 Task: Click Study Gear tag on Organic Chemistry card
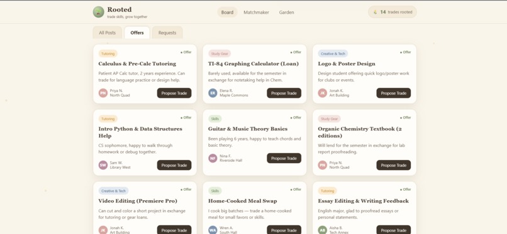click(329, 119)
